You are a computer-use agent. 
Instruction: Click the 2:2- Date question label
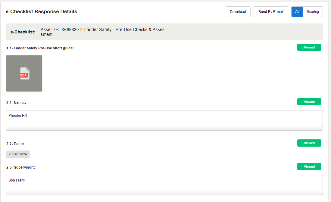15,144
